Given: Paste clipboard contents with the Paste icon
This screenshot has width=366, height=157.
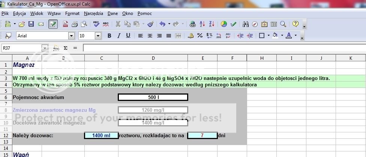Looking at the screenshot, I should coord(136,24).
